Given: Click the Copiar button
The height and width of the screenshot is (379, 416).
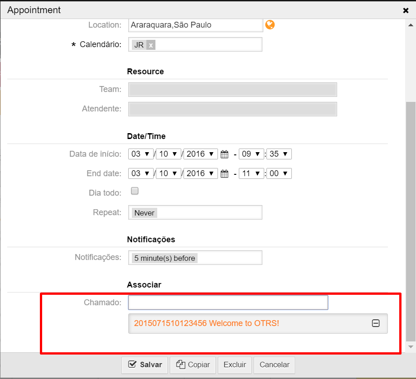Looking at the screenshot, I should [x=193, y=365].
